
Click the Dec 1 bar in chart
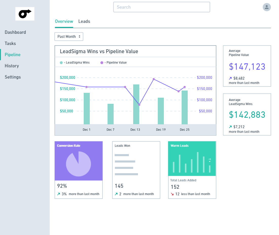pos(87,109)
